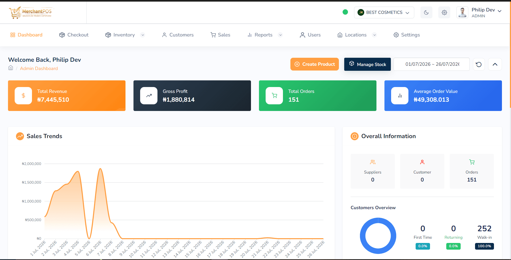The height and width of the screenshot is (260, 511).
Task: Go to the Dashboard menu item
Action: [26, 35]
